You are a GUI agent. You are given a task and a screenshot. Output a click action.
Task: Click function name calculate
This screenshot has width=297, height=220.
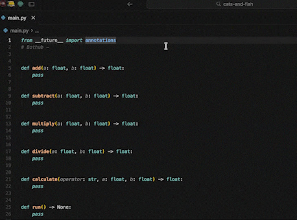tap(45, 179)
